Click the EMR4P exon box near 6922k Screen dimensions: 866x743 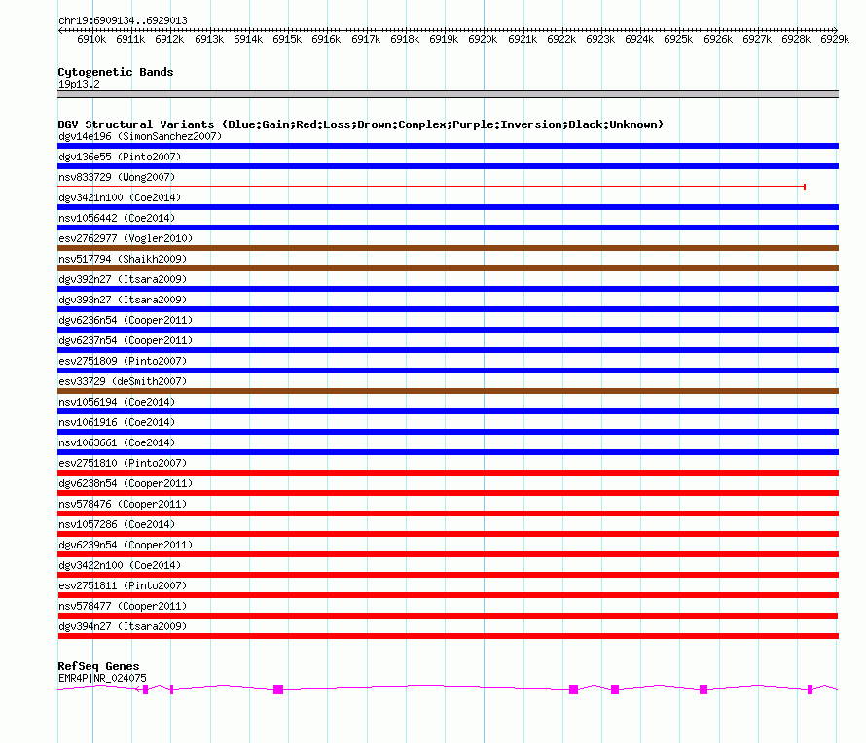573,690
